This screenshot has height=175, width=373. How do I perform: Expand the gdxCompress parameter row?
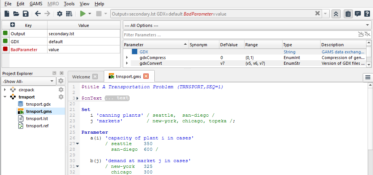tap(127, 58)
